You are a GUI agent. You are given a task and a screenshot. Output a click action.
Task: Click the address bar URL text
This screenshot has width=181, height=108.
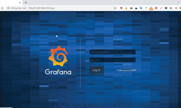(x=42, y=8)
